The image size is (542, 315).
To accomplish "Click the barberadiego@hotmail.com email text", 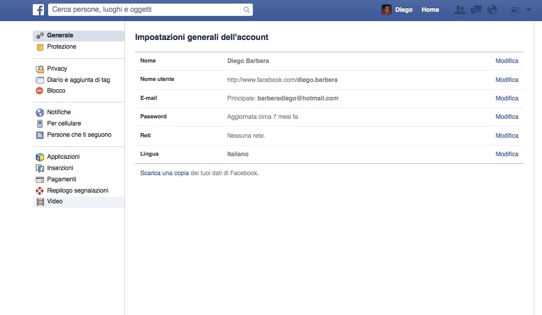I will pos(298,98).
